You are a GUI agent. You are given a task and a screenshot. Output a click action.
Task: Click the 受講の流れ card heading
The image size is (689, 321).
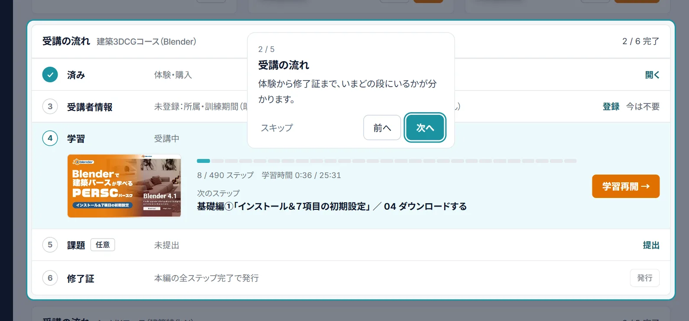tap(66, 41)
